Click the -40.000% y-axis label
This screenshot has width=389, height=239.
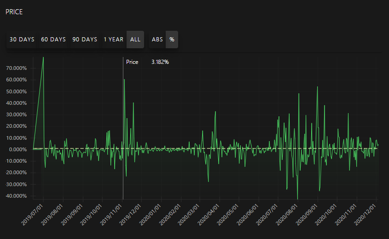point(16,196)
